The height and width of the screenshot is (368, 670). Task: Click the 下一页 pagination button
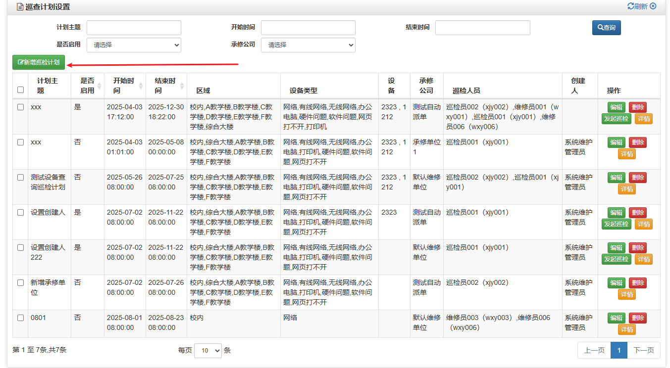click(x=644, y=350)
